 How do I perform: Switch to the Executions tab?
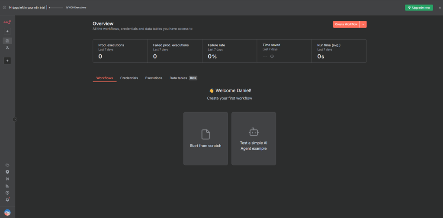(154, 78)
